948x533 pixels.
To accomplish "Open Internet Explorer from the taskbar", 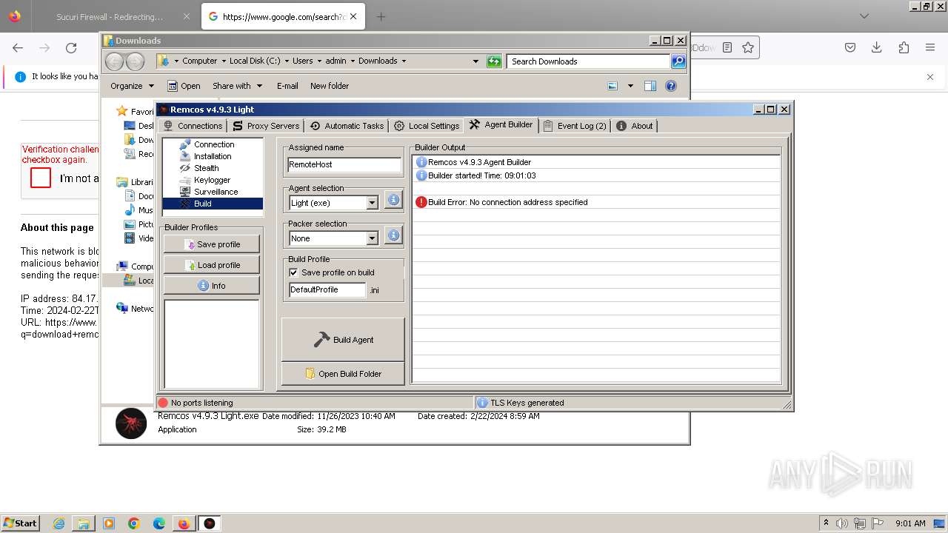I will [x=59, y=523].
